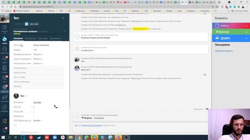The height and width of the screenshot is (140, 250).
Task: Click the taskbar search magnifier
Action: 9,137
